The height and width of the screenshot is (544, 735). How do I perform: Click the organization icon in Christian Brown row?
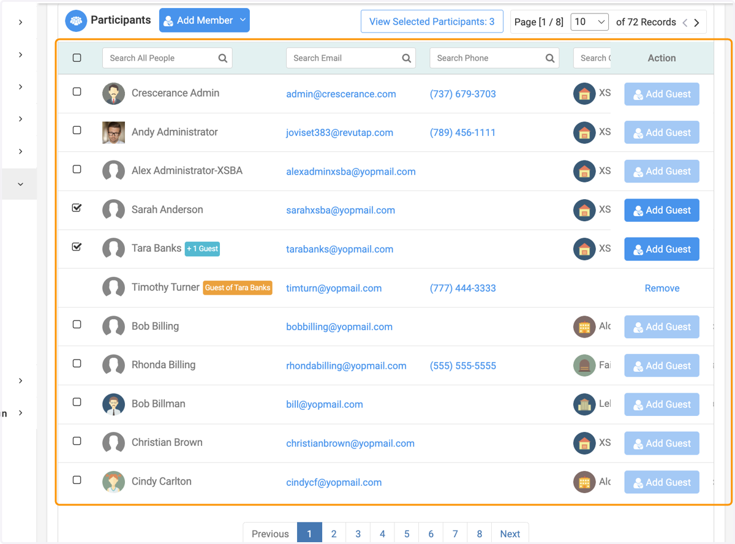584,443
